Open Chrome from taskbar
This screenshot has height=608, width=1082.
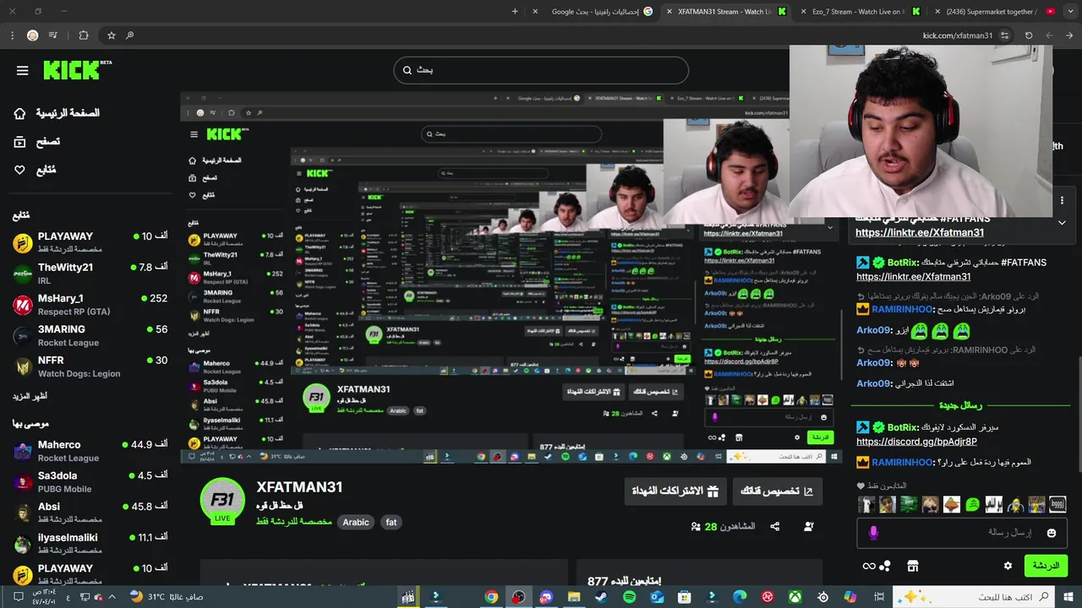(x=491, y=597)
